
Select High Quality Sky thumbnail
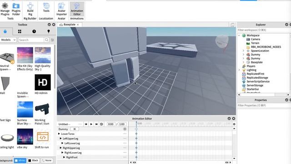(43, 55)
